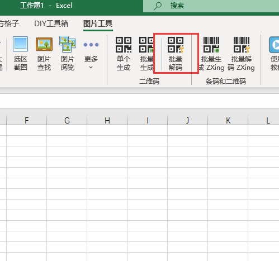Switch to the DIY工具箱 ribbon tab
Viewport: 279px width, 261px height.
point(51,24)
